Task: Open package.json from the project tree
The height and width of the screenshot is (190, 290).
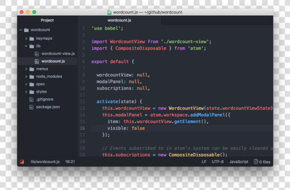Action: [48, 107]
